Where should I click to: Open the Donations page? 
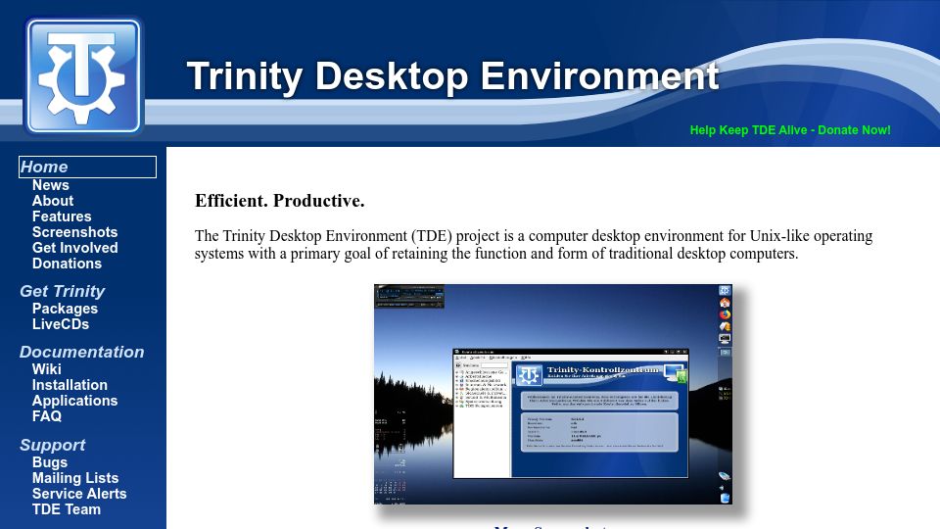click(68, 264)
